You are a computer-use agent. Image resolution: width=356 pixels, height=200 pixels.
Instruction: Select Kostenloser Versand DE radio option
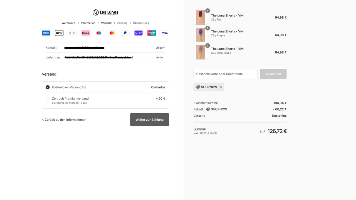pos(48,87)
